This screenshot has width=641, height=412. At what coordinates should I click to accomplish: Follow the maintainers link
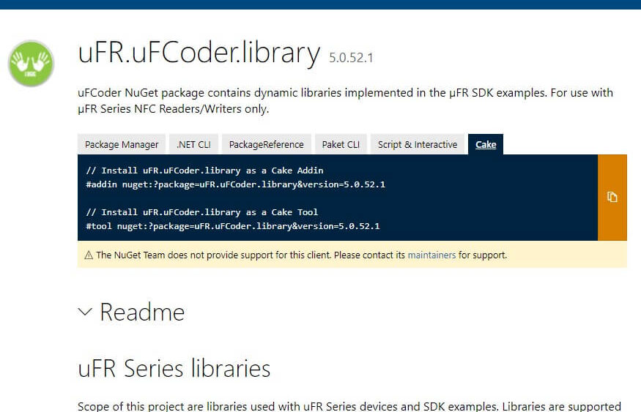point(431,255)
